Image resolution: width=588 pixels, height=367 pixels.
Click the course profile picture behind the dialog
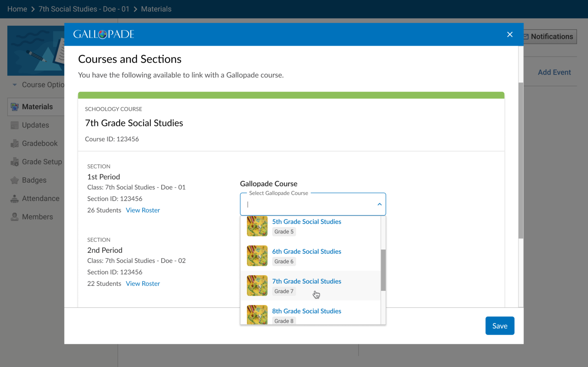coord(36,50)
